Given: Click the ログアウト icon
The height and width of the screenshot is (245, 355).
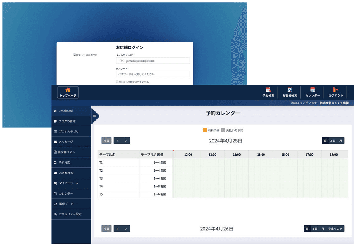Looking at the screenshot, I should pyautogui.click(x=335, y=90).
